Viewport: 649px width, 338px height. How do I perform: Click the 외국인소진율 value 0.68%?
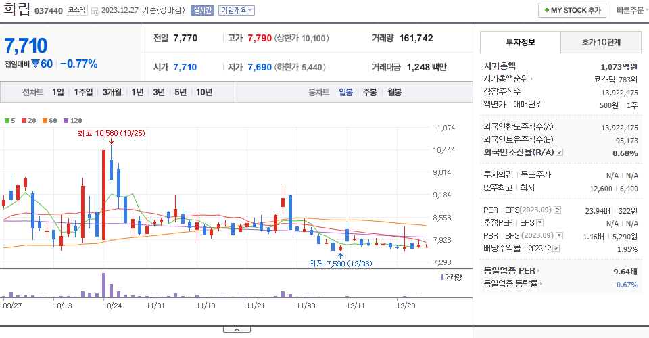coord(625,153)
